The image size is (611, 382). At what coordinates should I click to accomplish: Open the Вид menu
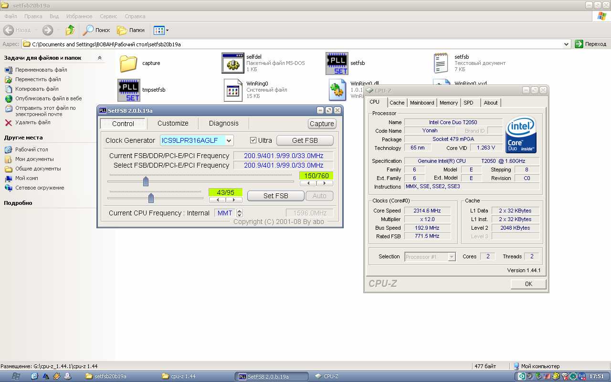tap(54, 16)
